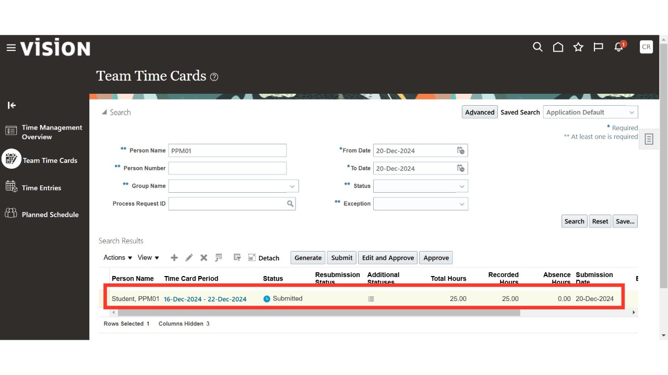Open notifications bell icon
This screenshot has width=668, height=375.
[619, 47]
